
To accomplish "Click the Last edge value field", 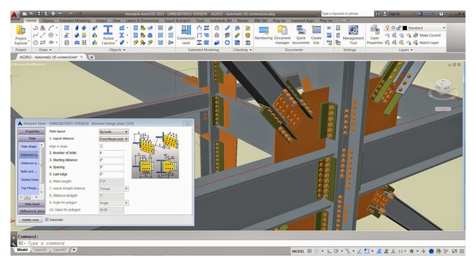I will pos(111,174).
